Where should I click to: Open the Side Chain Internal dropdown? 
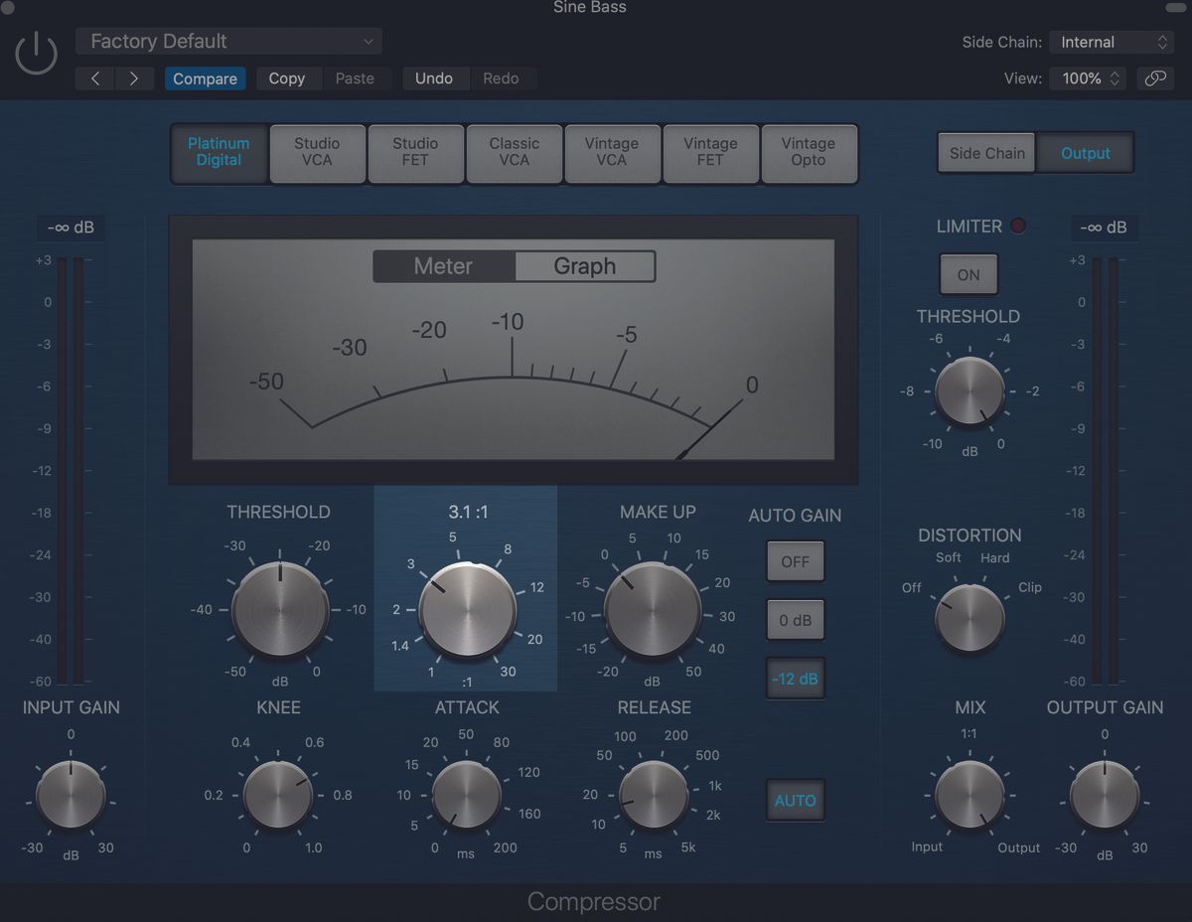[1111, 42]
